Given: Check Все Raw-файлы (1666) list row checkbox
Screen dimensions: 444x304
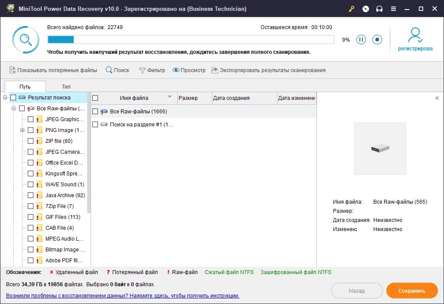Looking at the screenshot, I should pos(95,112).
